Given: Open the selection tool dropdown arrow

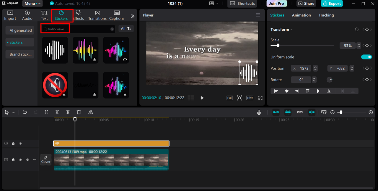Looking at the screenshot, I should click(14, 113).
